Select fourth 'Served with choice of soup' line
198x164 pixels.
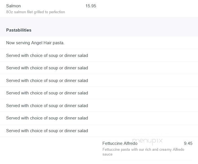tap(47, 93)
